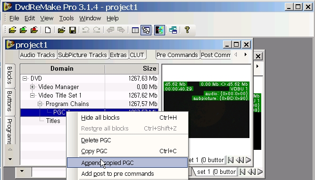Choose Add post to pre commands

tap(128, 173)
